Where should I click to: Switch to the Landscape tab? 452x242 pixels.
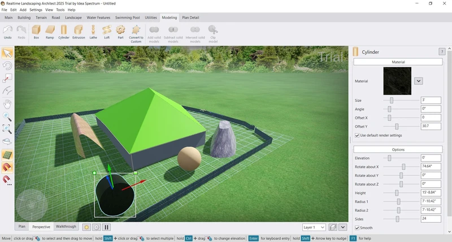(x=73, y=18)
